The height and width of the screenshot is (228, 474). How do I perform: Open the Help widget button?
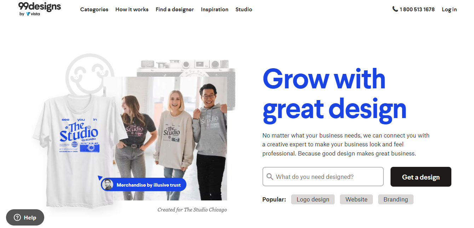25,218
